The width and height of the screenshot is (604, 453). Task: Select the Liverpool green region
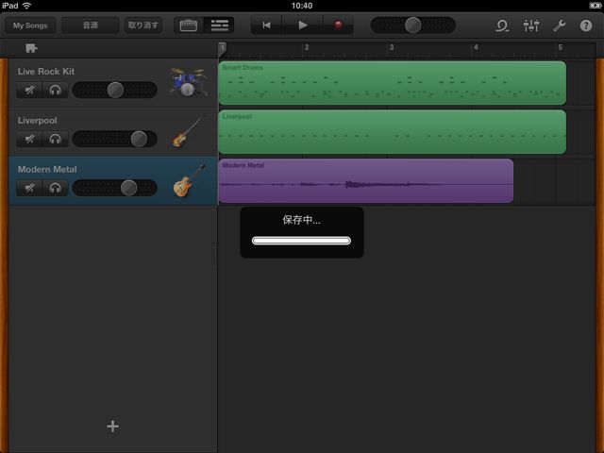pyautogui.click(x=393, y=132)
